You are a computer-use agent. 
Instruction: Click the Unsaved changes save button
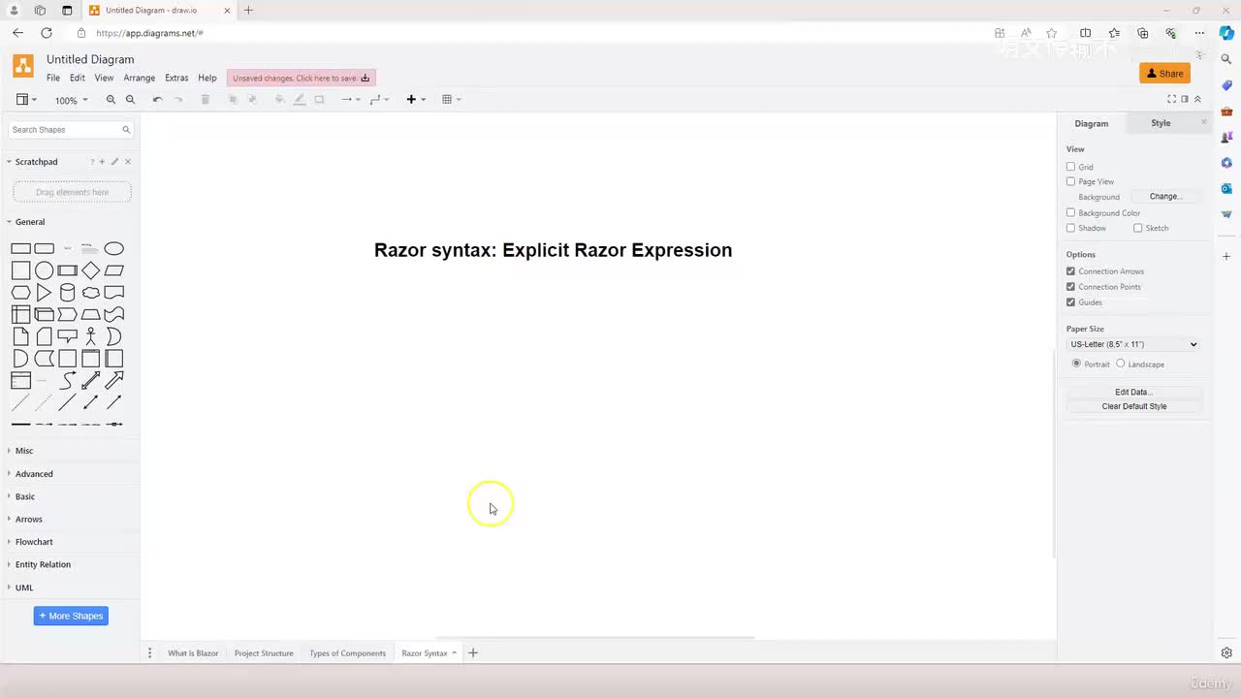302,78
